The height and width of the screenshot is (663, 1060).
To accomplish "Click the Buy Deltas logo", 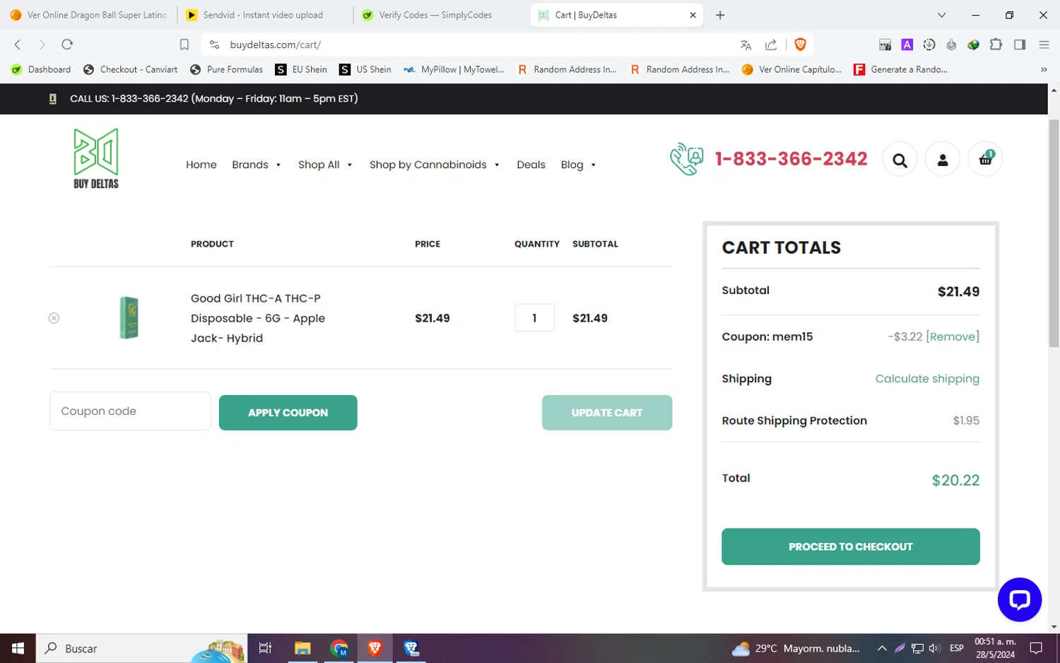I will coord(96,159).
